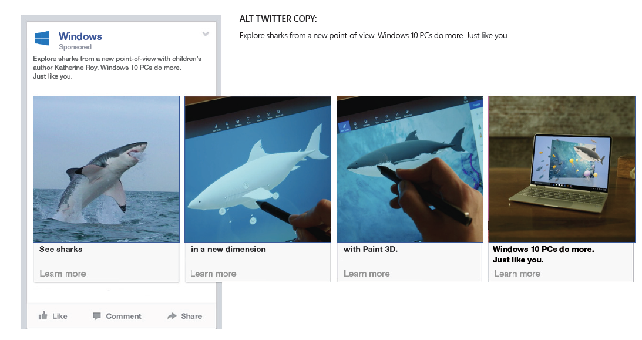Click the Sponsored label under Windows
The image size is (642, 340).
(x=76, y=47)
